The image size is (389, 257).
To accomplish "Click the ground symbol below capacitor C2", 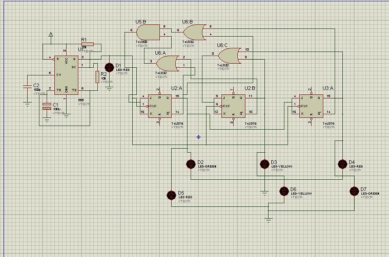I will pyautogui.click(x=27, y=104).
